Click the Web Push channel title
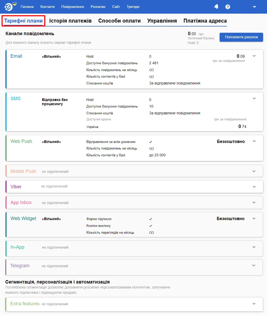This screenshot has height=315, width=267. coord(21,141)
